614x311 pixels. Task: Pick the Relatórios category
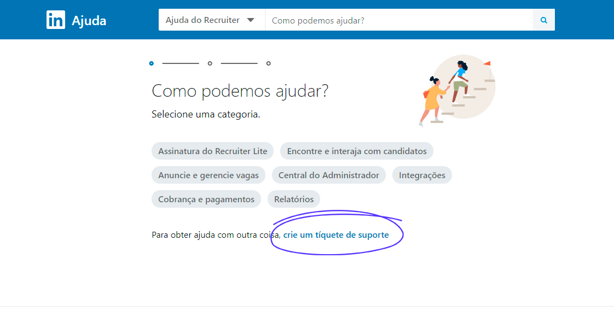coord(294,199)
